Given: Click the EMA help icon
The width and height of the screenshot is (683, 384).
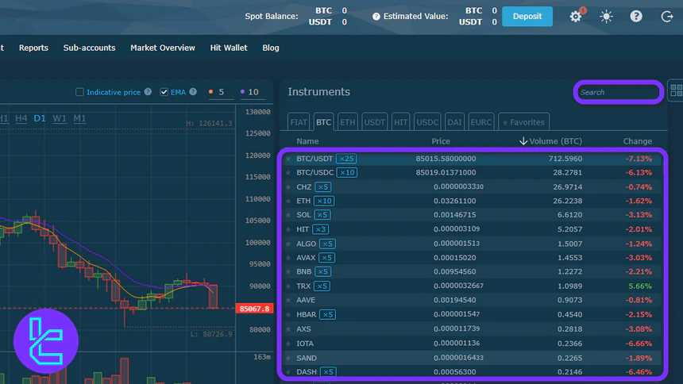Looking at the screenshot, I should (193, 92).
